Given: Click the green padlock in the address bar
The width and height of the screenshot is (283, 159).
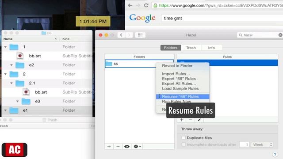Looking at the screenshot, I should pyautogui.click(x=155, y=5).
